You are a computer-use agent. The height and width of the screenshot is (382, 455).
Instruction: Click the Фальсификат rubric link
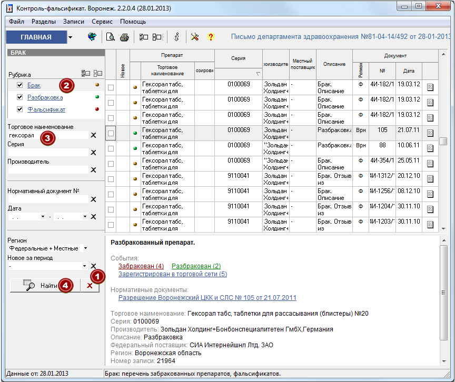coord(46,109)
